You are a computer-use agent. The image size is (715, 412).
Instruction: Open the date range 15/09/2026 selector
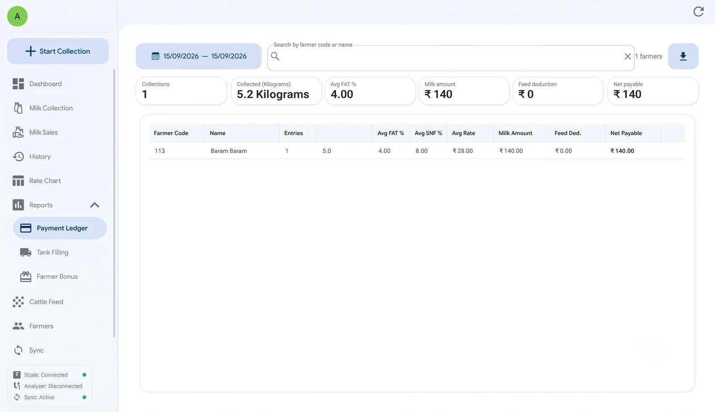[x=198, y=56]
